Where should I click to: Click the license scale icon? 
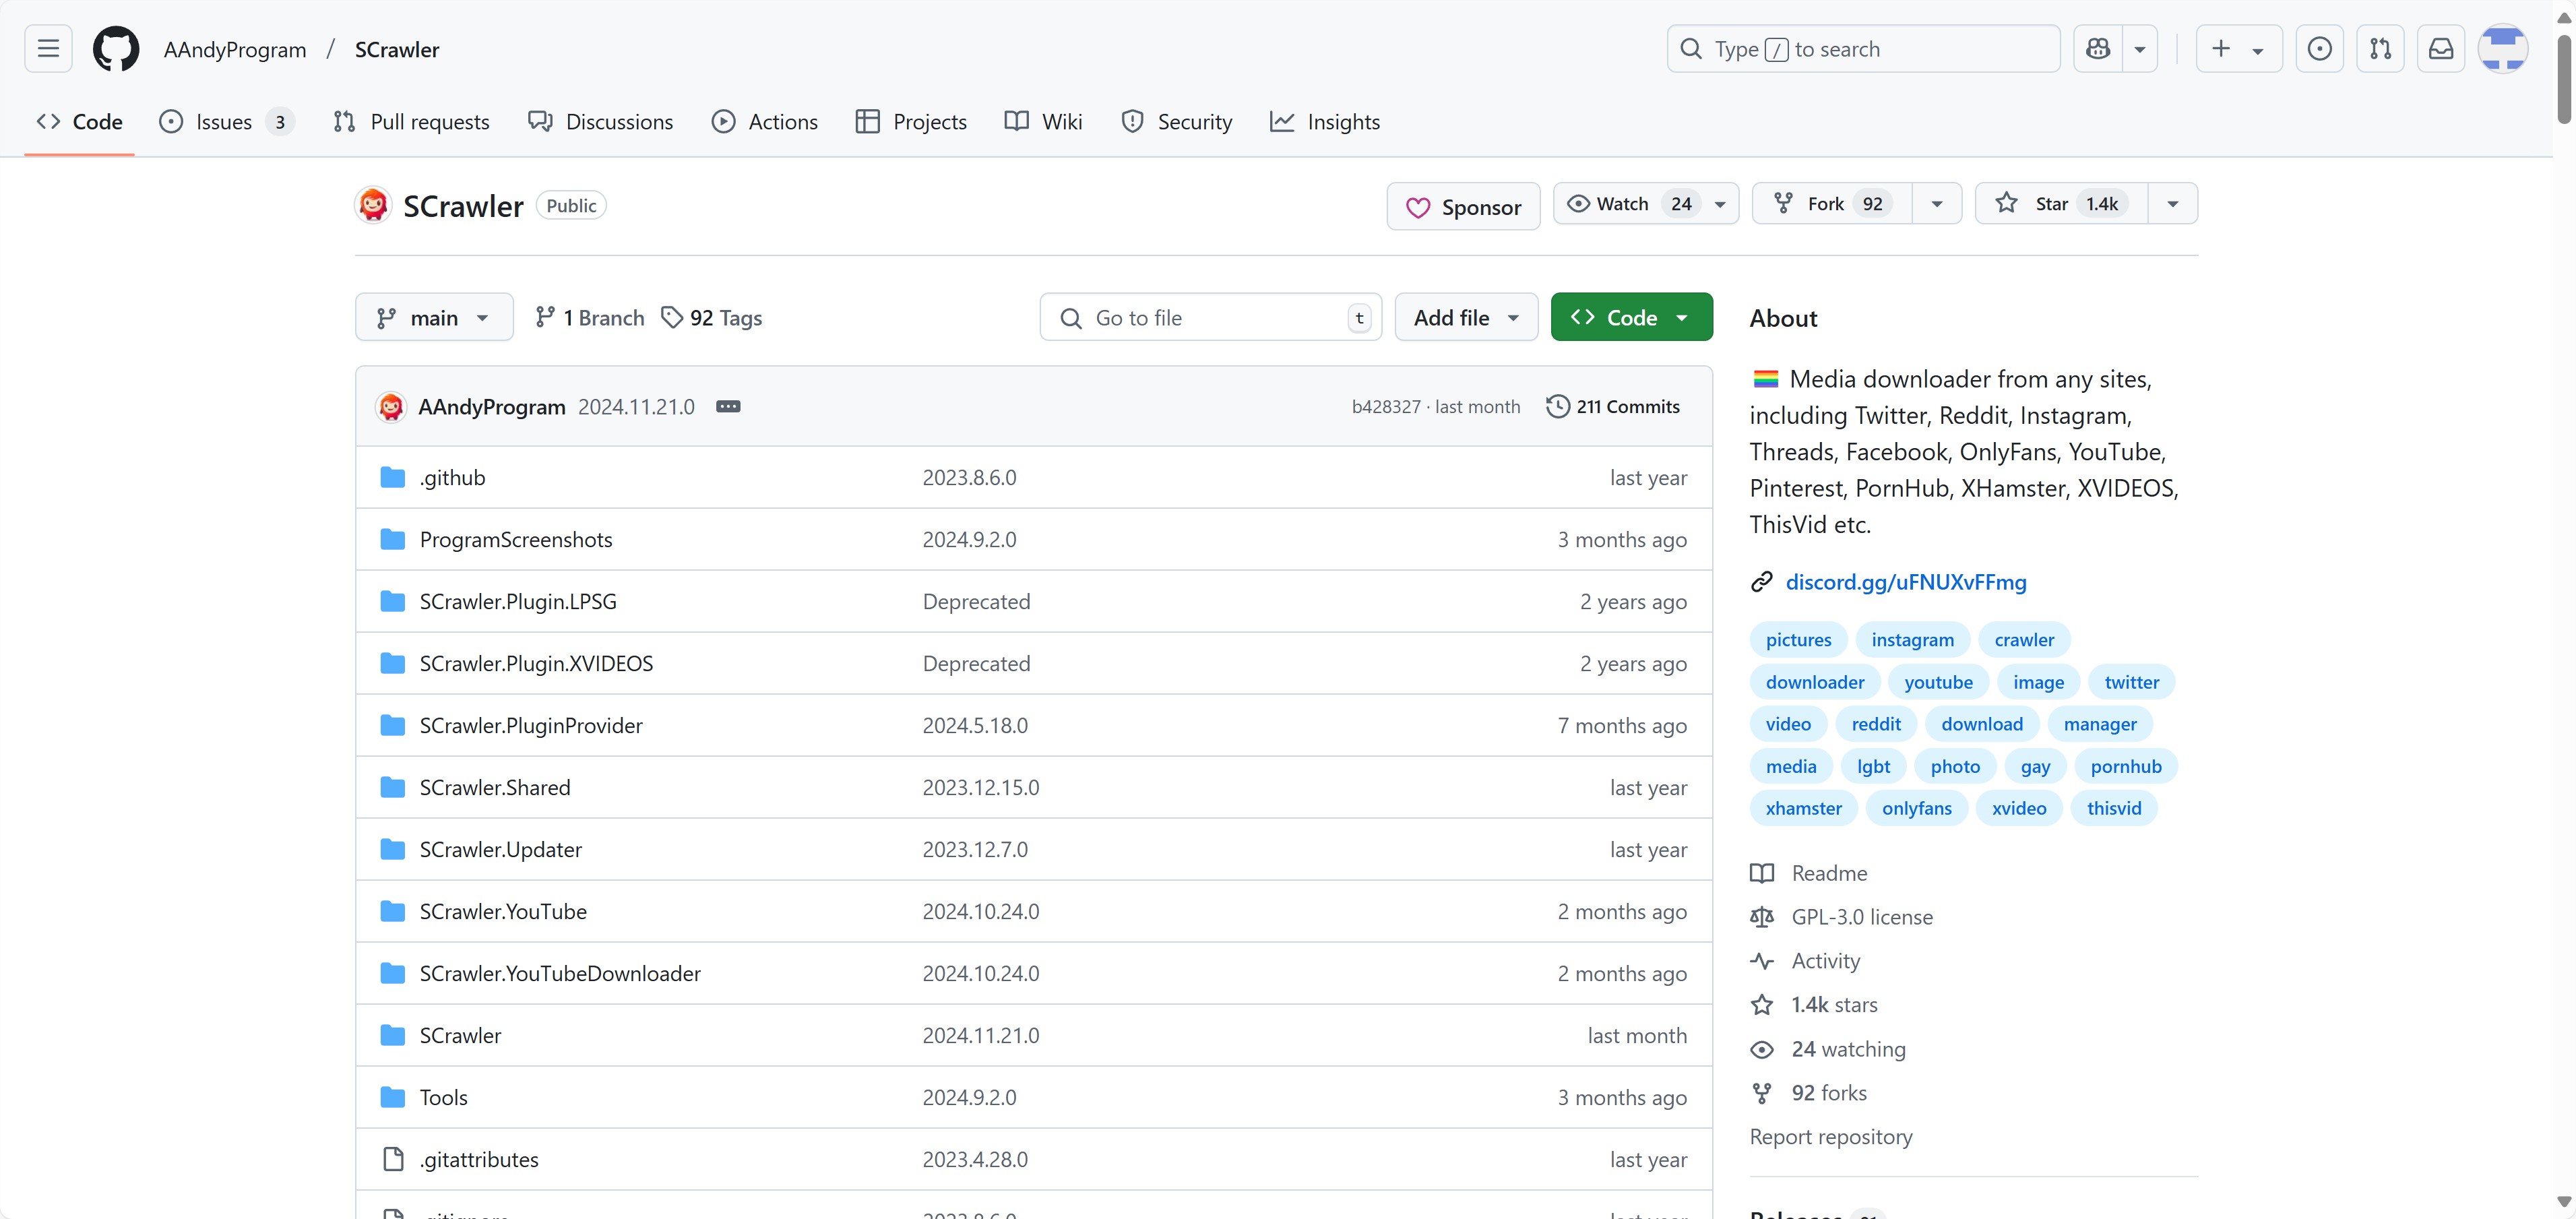coord(1762,918)
